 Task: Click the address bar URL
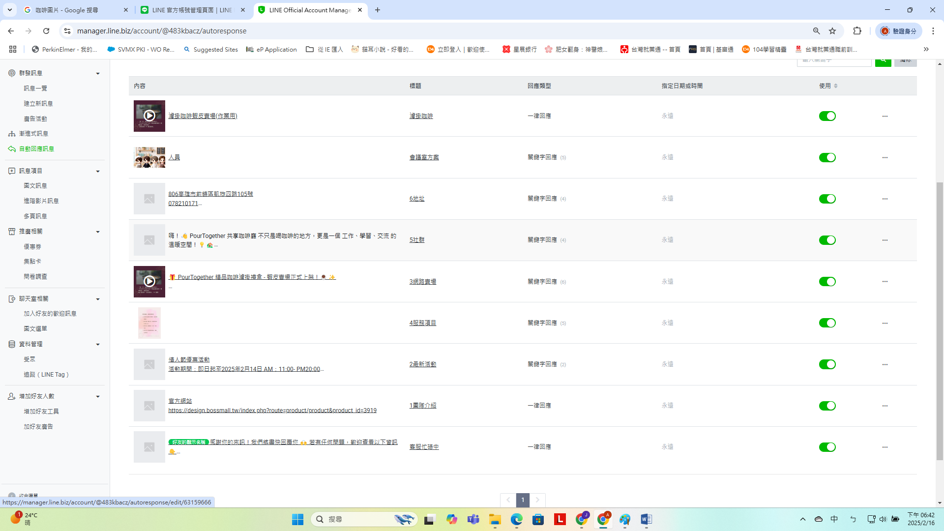162,31
